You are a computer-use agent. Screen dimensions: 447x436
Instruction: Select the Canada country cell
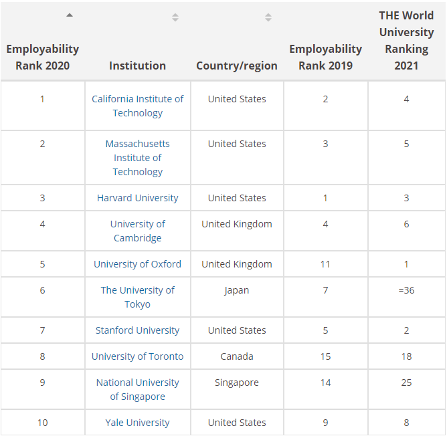pyautogui.click(x=237, y=356)
